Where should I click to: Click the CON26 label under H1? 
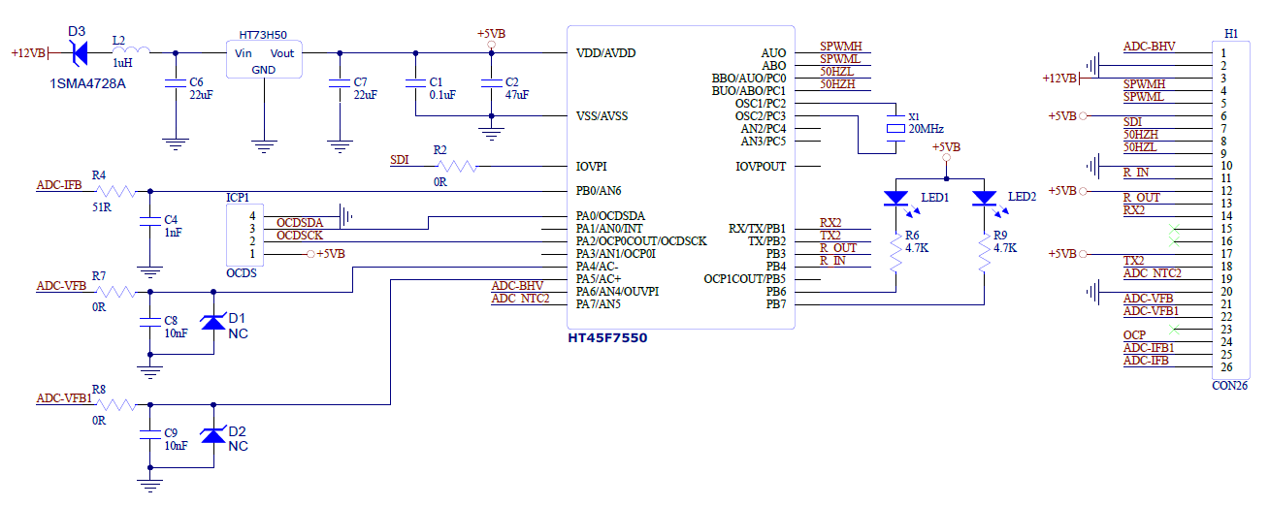pos(1229,386)
